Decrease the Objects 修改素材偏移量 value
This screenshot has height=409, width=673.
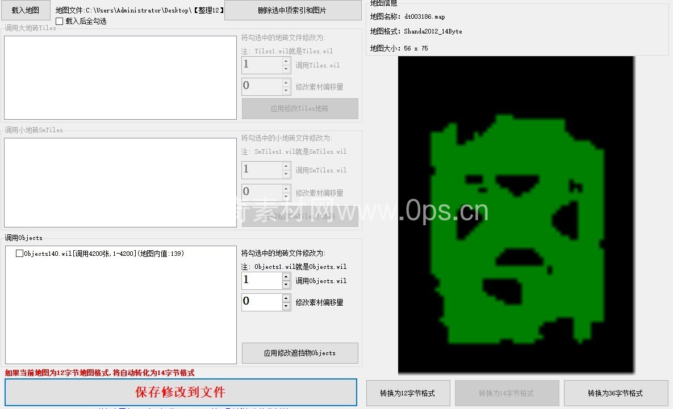286,306
